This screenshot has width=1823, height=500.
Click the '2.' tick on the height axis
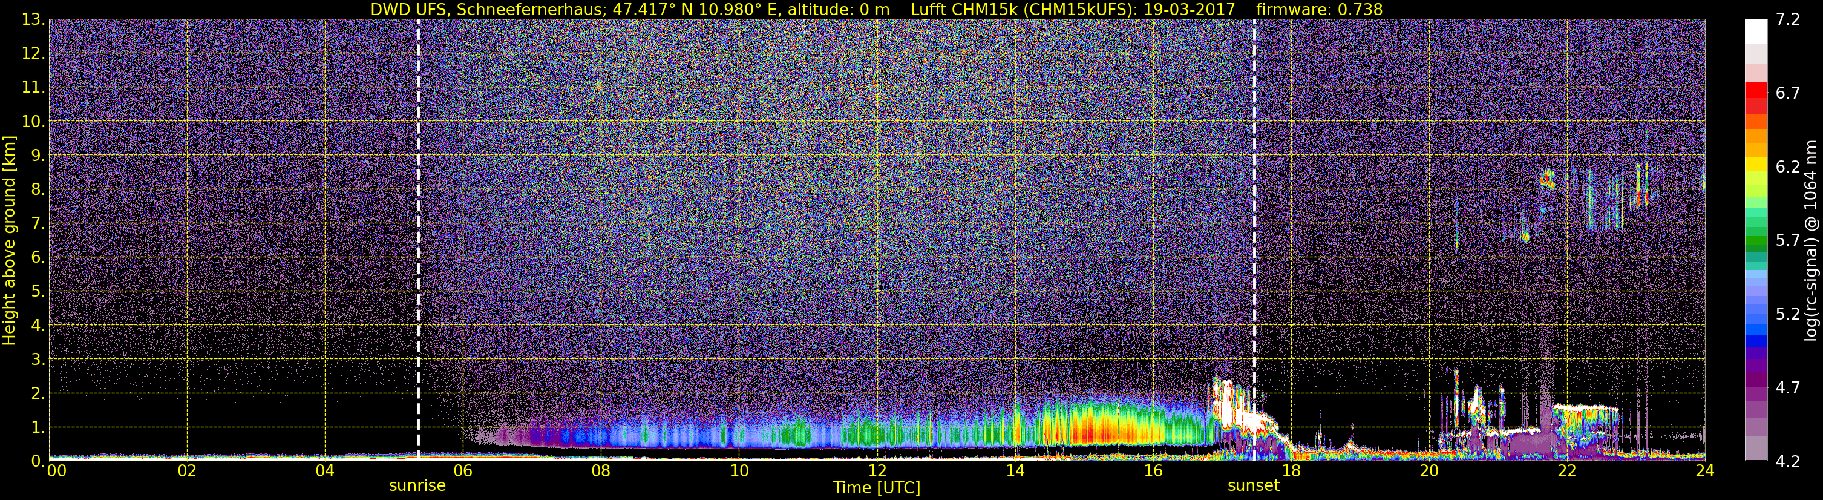pyautogui.click(x=38, y=393)
